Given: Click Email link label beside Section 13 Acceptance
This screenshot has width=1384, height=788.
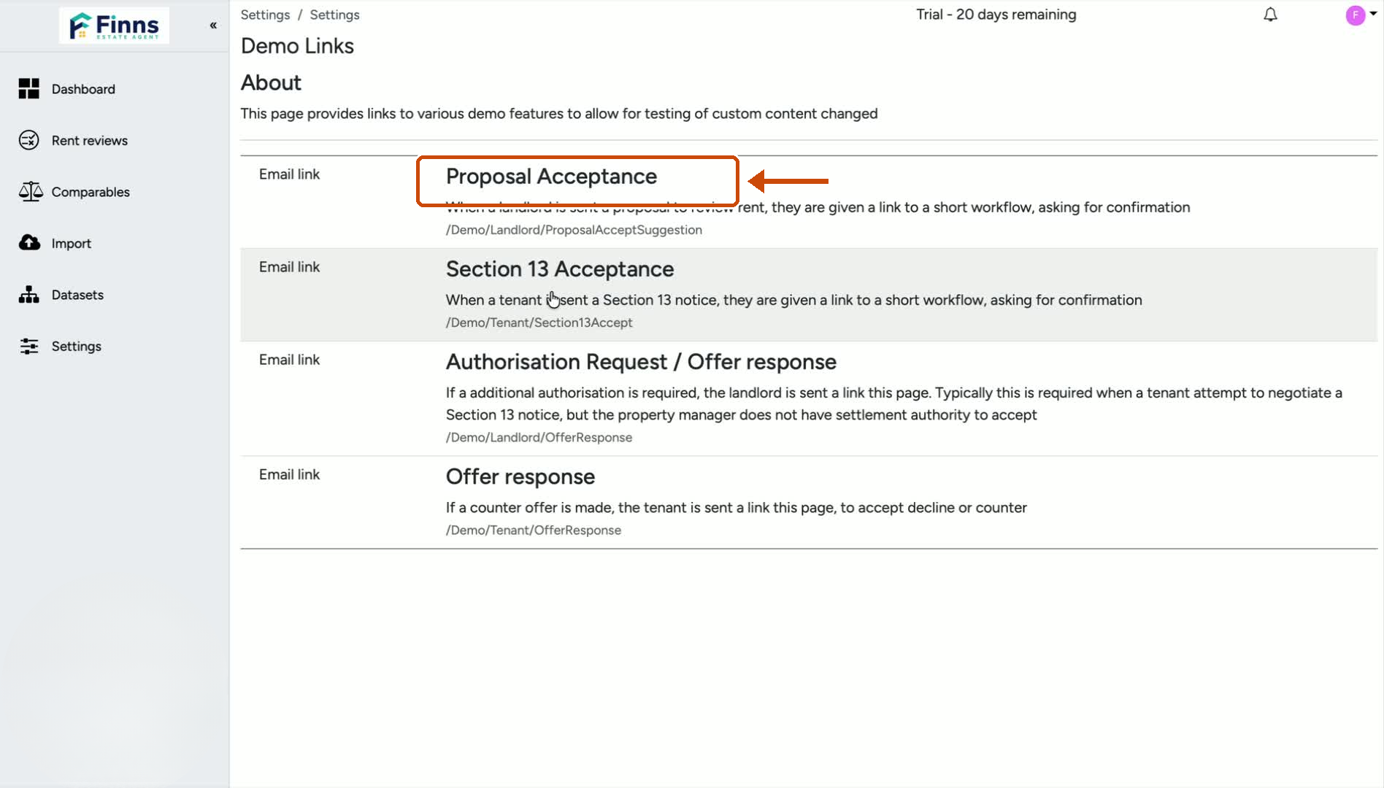Looking at the screenshot, I should pos(289,267).
